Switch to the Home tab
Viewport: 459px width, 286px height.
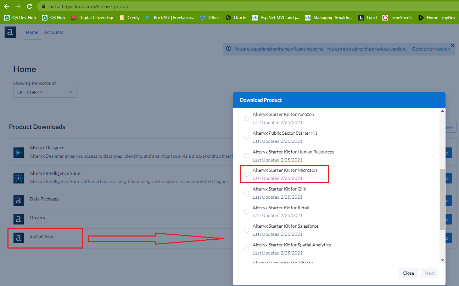(x=32, y=32)
